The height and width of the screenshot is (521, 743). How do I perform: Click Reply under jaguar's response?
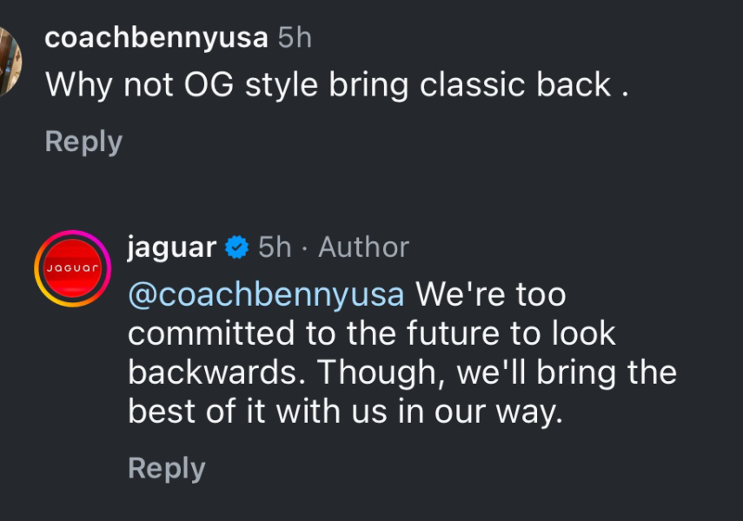(167, 468)
